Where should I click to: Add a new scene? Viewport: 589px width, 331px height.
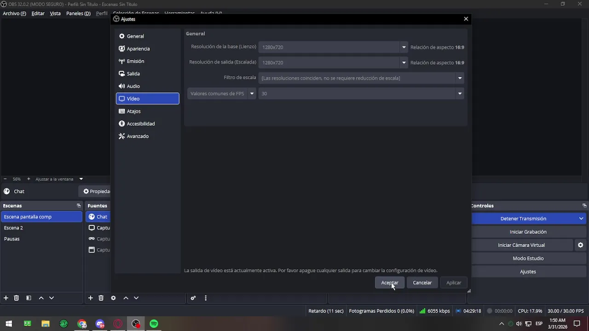6,298
